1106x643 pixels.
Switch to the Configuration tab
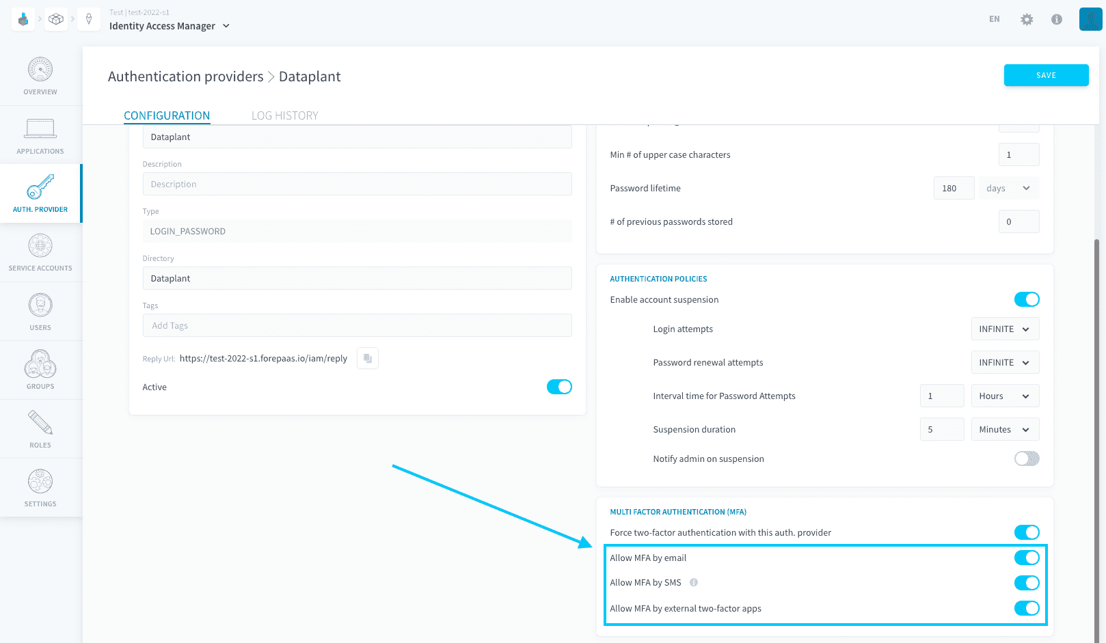click(167, 115)
